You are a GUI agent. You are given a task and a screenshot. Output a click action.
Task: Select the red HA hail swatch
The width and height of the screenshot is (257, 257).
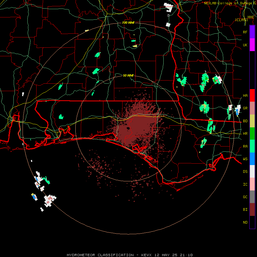[252, 95]
